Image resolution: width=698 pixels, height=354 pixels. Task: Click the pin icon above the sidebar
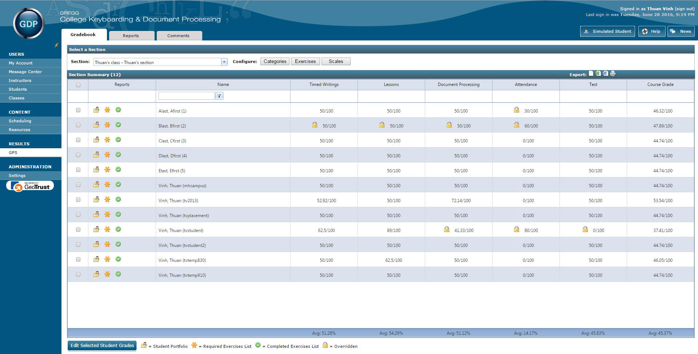click(x=56, y=45)
